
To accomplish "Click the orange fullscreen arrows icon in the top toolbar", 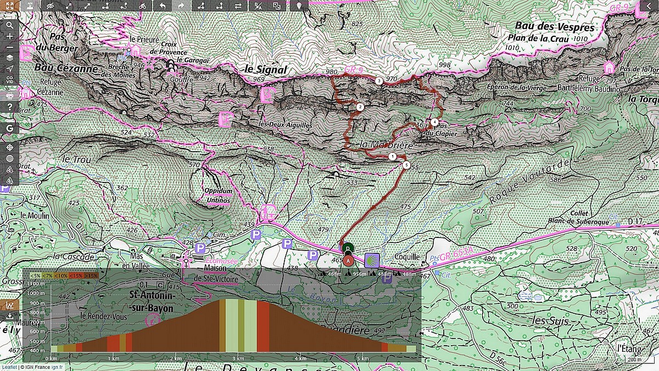I will click(10, 6).
